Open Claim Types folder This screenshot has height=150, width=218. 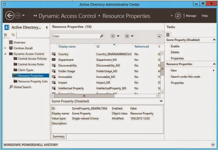coord(25,70)
